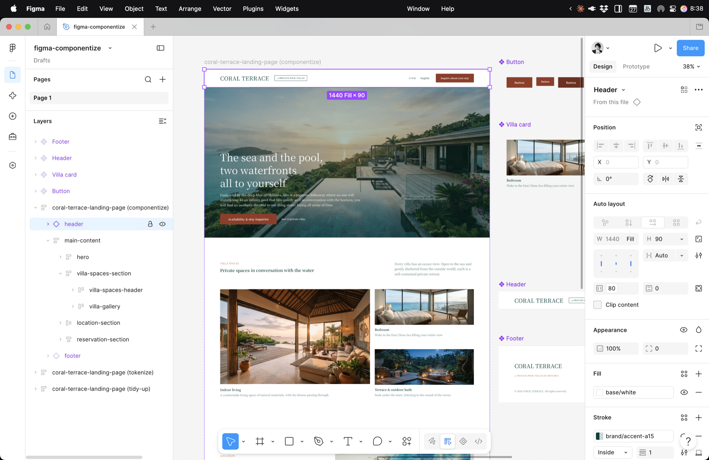Open the component options three-dots menu
Image resolution: width=709 pixels, height=460 pixels.
[x=699, y=90]
